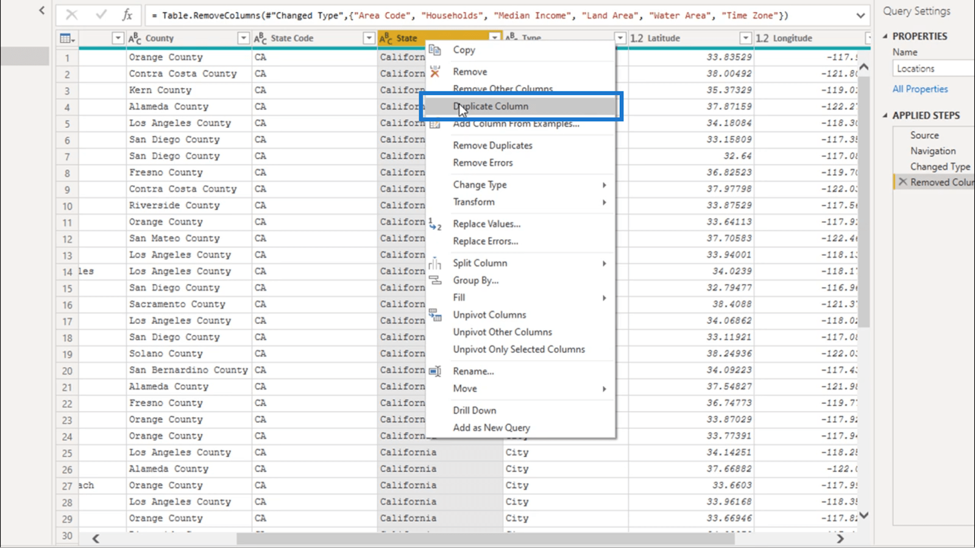Select the Navigation applied step
The image size is (975, 548).
coord(933,151)
